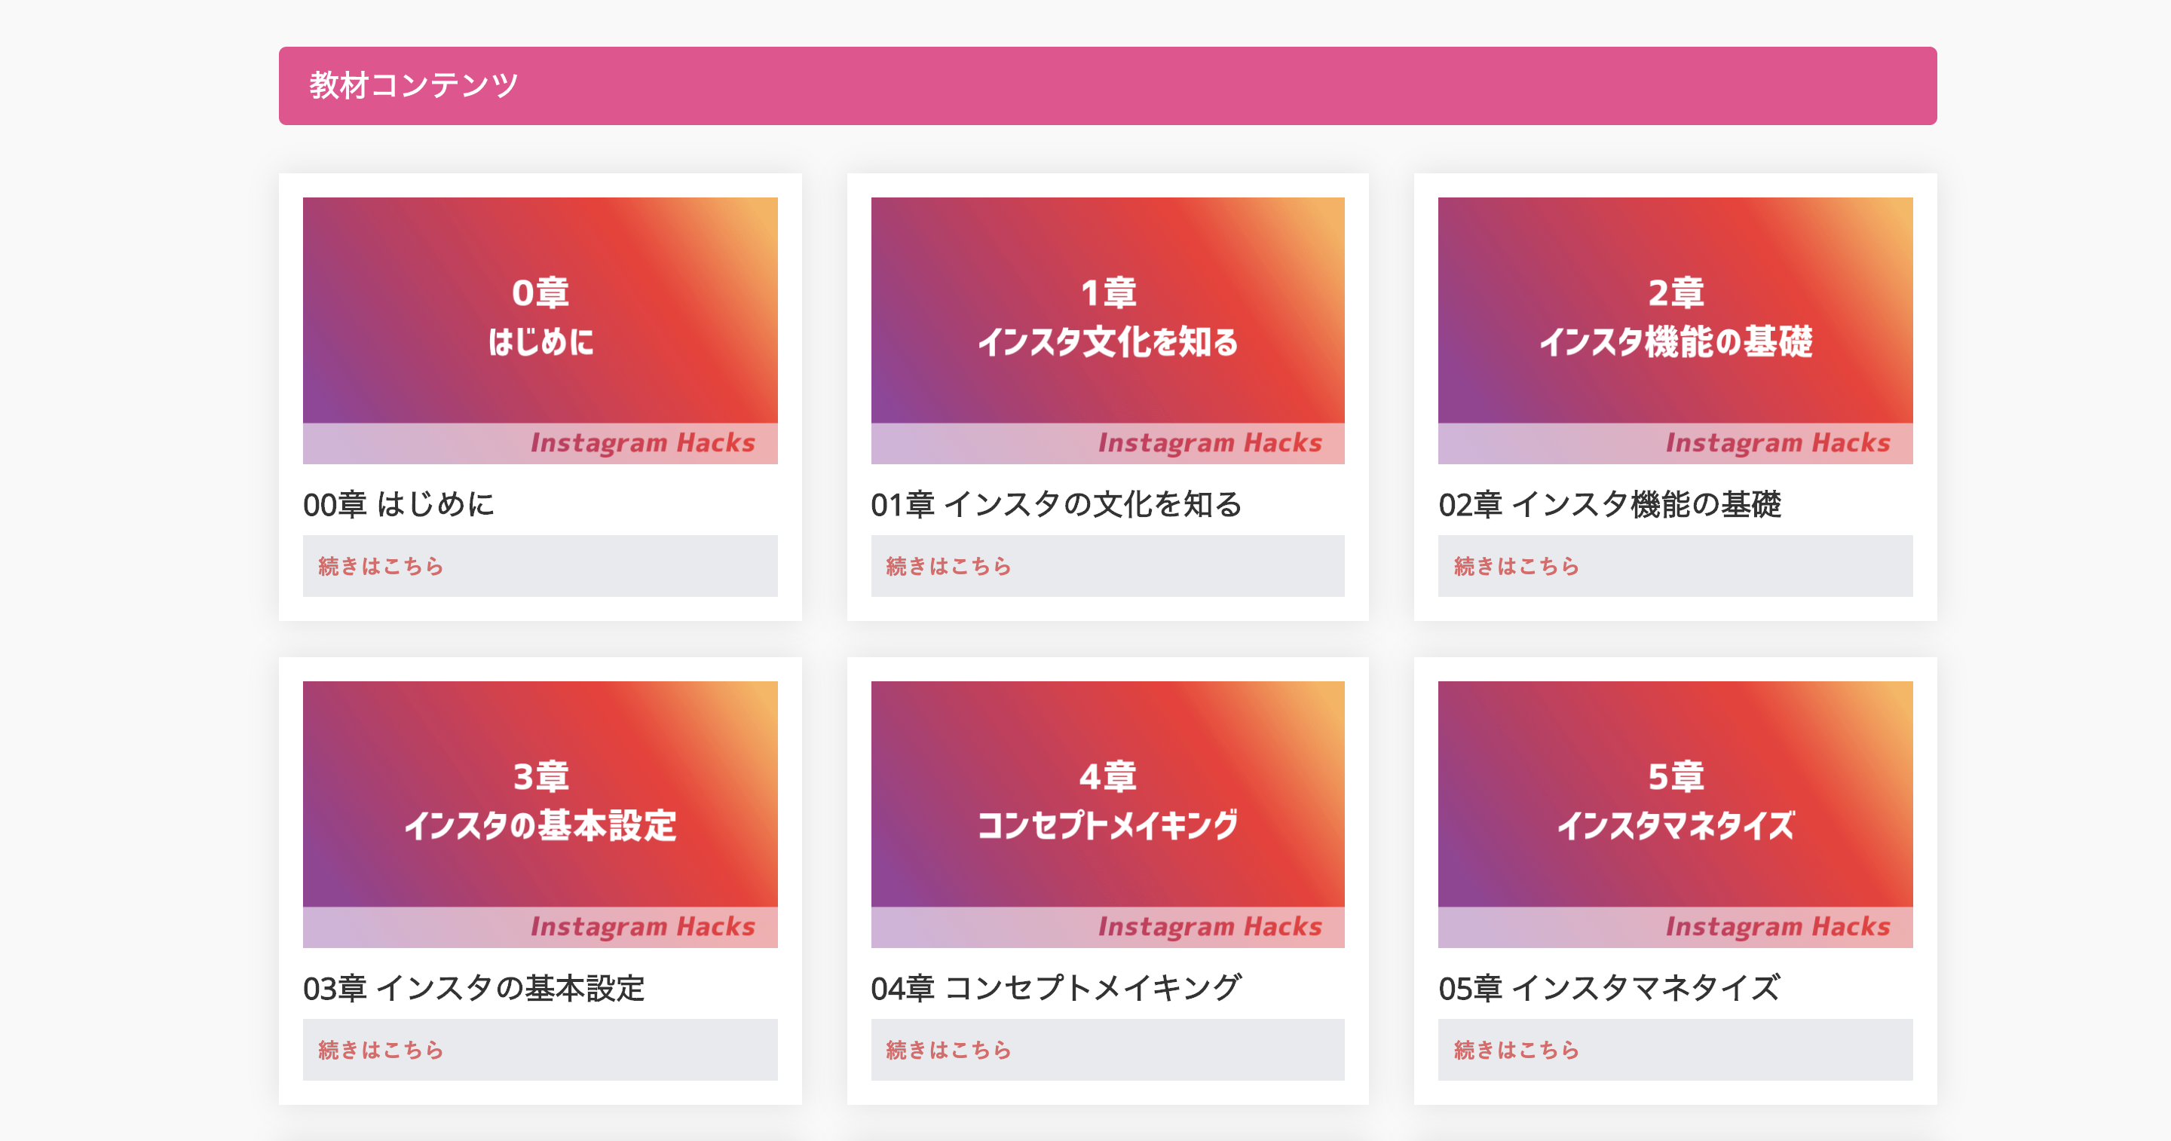2171x1141 pixels.
Task: Click the 教材コンテンツ header banner
Action: (1107, 86)
